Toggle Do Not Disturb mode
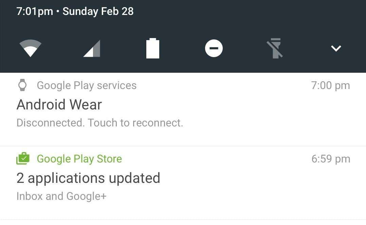 tap(214, 48)
